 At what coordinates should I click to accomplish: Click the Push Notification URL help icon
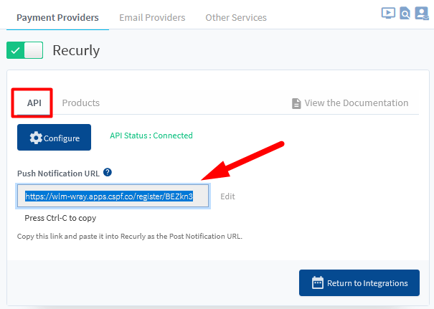(x=108, y=172)
